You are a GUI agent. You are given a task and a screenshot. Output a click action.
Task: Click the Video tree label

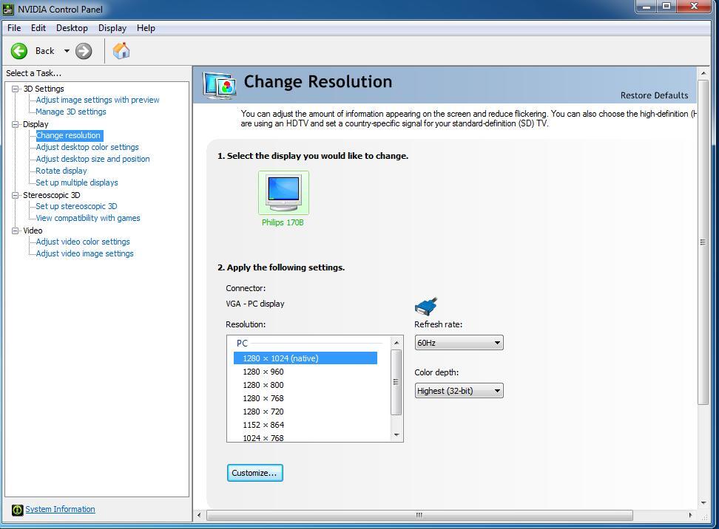click(33, 231)
